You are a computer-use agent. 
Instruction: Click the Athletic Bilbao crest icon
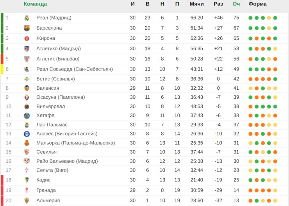coord(27,59)
